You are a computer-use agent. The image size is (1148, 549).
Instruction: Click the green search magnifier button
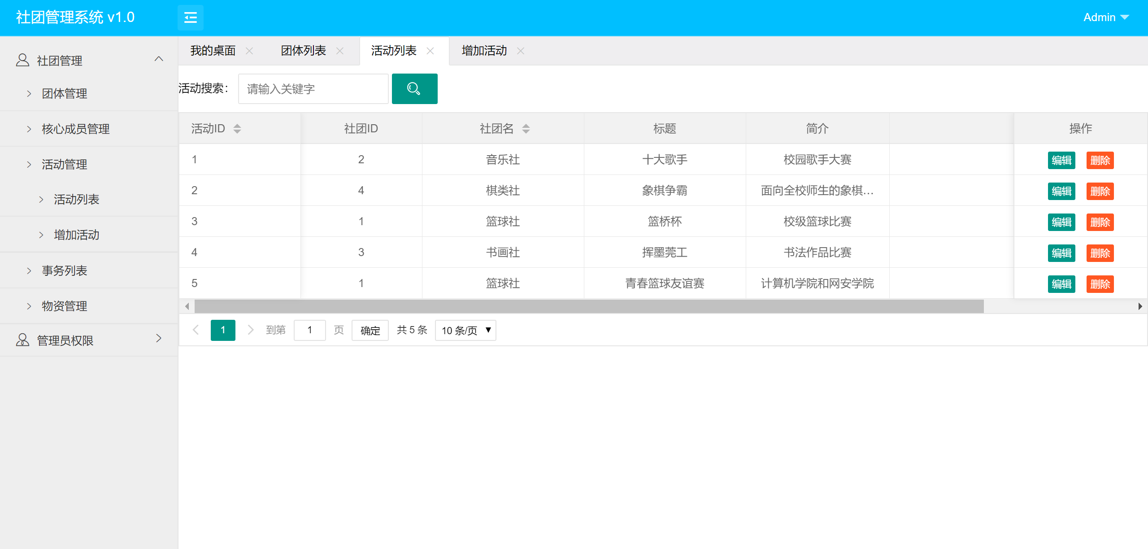pyautogui.click(x=414, y=89)
